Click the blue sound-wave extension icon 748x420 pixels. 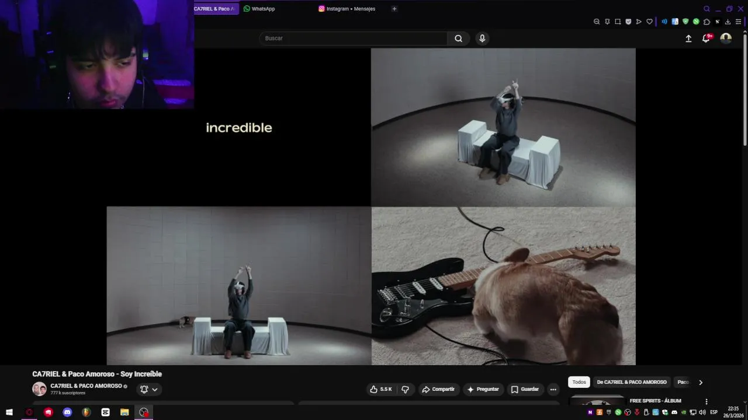tap(664, 22)
